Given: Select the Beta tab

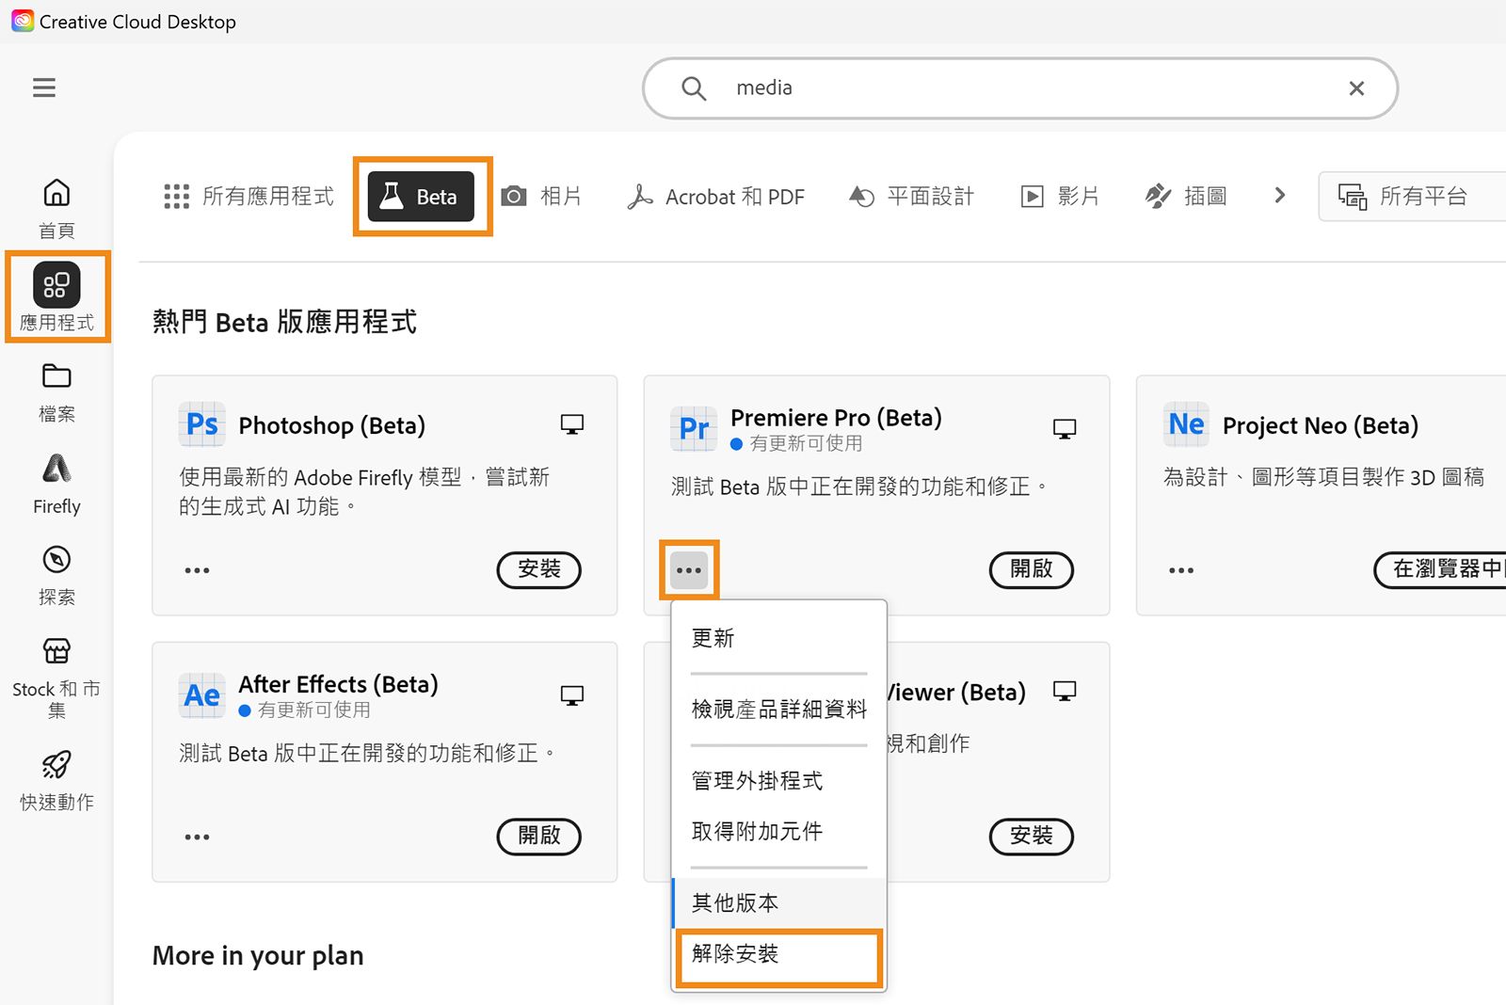Looking at the screenshot, I should coord(421,196).
